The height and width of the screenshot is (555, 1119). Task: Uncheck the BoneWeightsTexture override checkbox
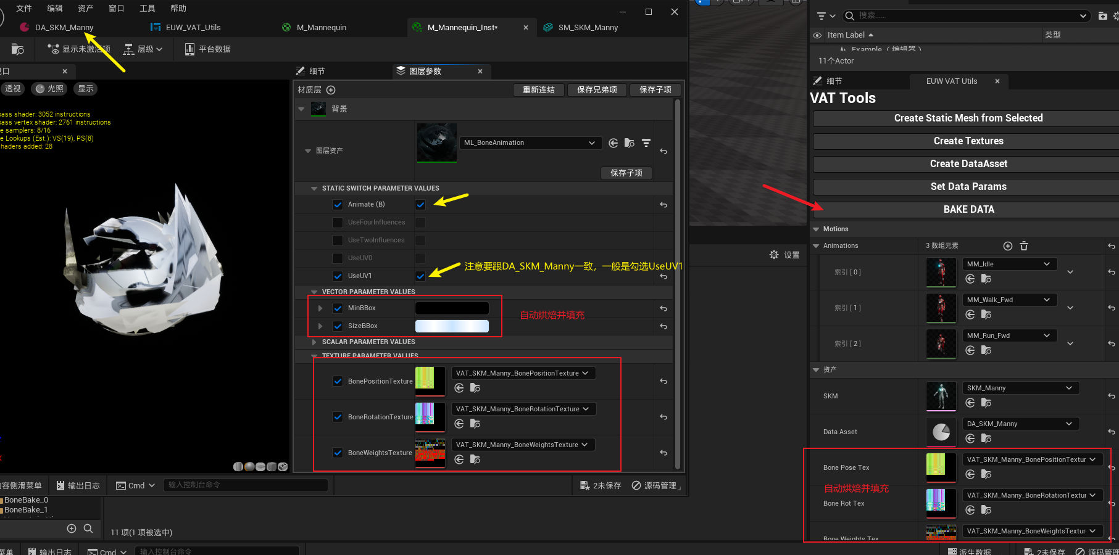pyautogui.click(x=338, y=452)
